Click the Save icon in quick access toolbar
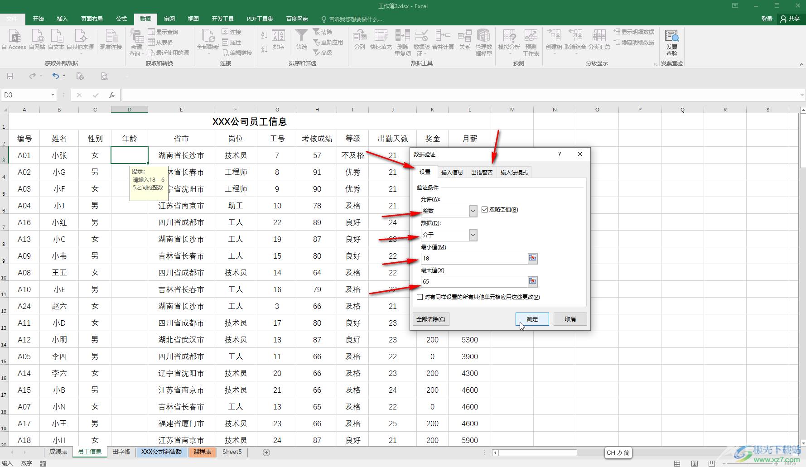 tap(10, 76)
